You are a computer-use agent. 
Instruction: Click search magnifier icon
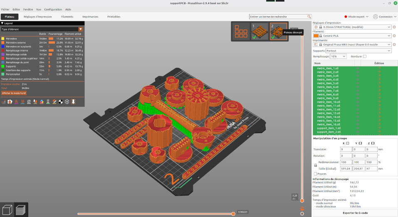pyautogui.click(x=309, y=17)
